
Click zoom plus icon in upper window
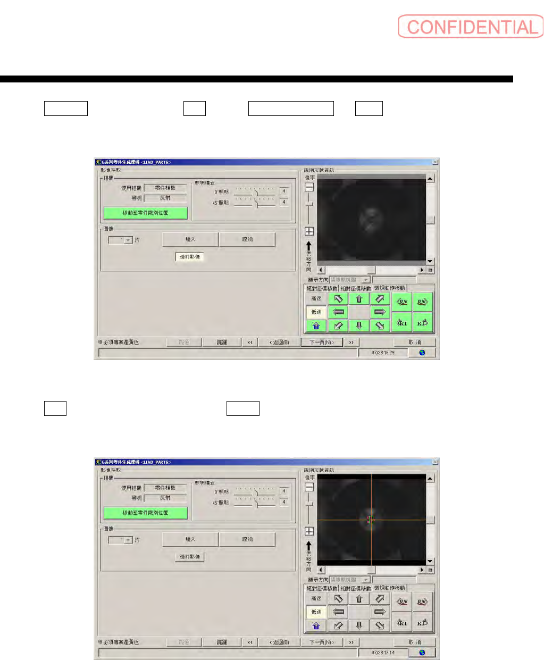click(x=309, y=231)
